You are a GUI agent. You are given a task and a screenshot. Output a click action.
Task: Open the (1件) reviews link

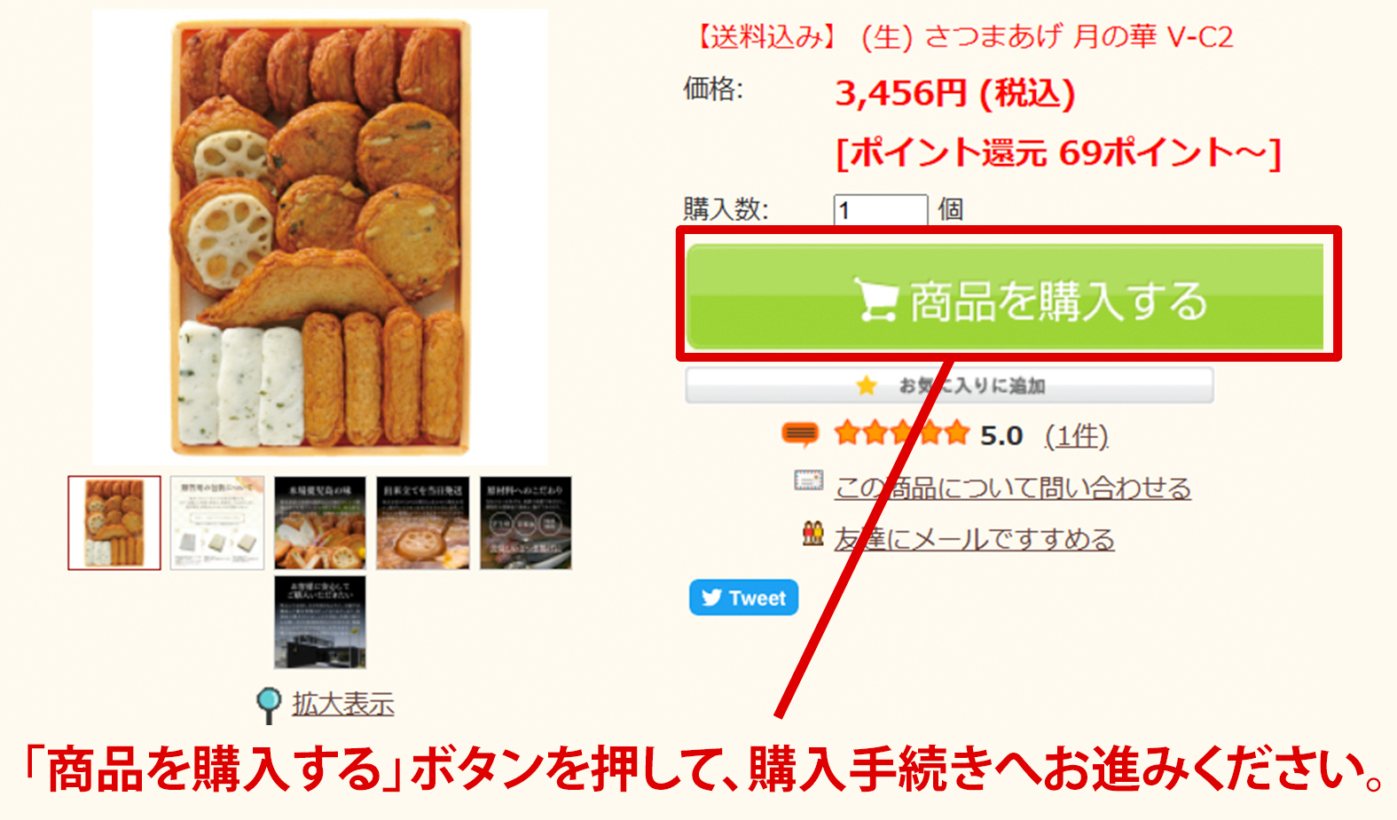pos(1076,435)
